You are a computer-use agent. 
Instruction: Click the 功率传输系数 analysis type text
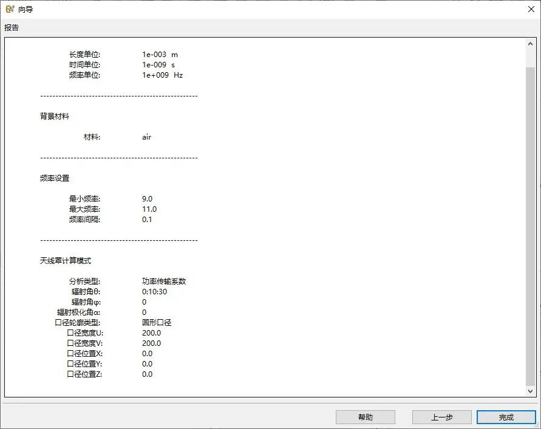pos(164,282)
